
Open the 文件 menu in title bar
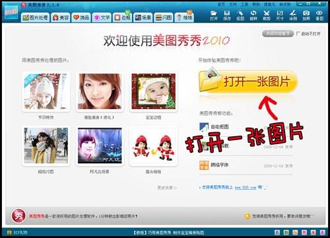tap(233, 5)
